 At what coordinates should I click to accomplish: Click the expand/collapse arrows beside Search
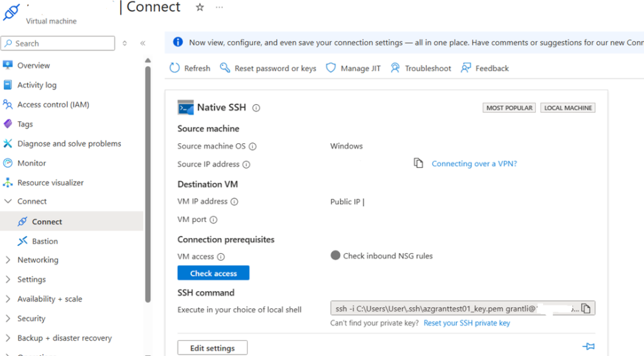tap(124, 43)
